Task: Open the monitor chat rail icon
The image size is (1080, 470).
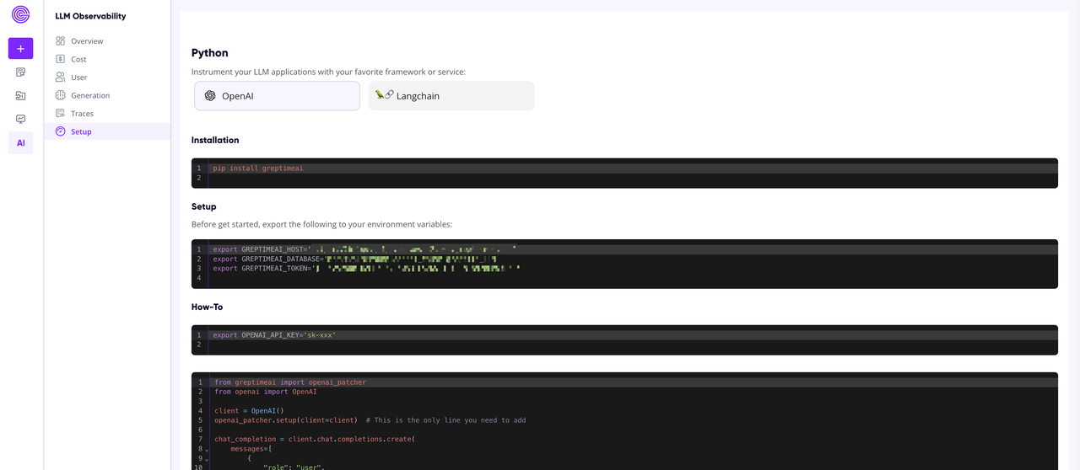Action: coord(20,120)
